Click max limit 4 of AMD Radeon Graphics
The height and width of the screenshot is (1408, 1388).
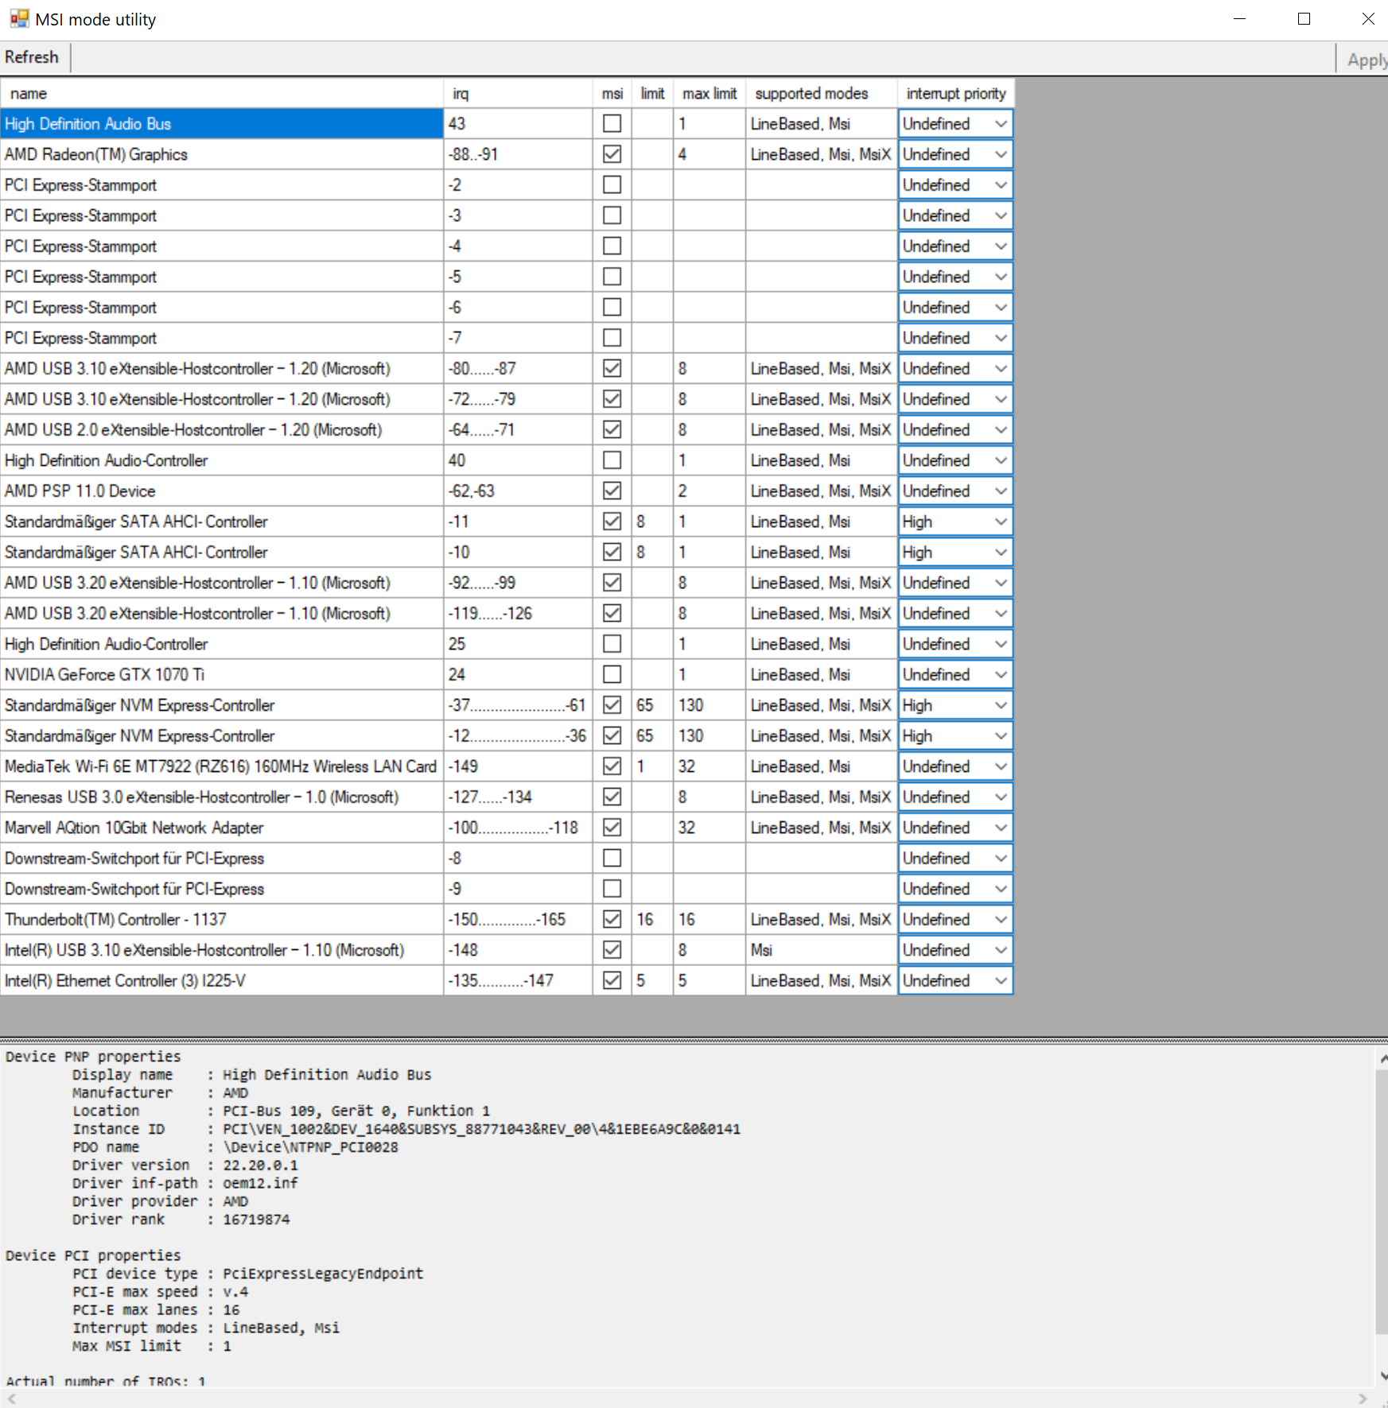[710, 154]
